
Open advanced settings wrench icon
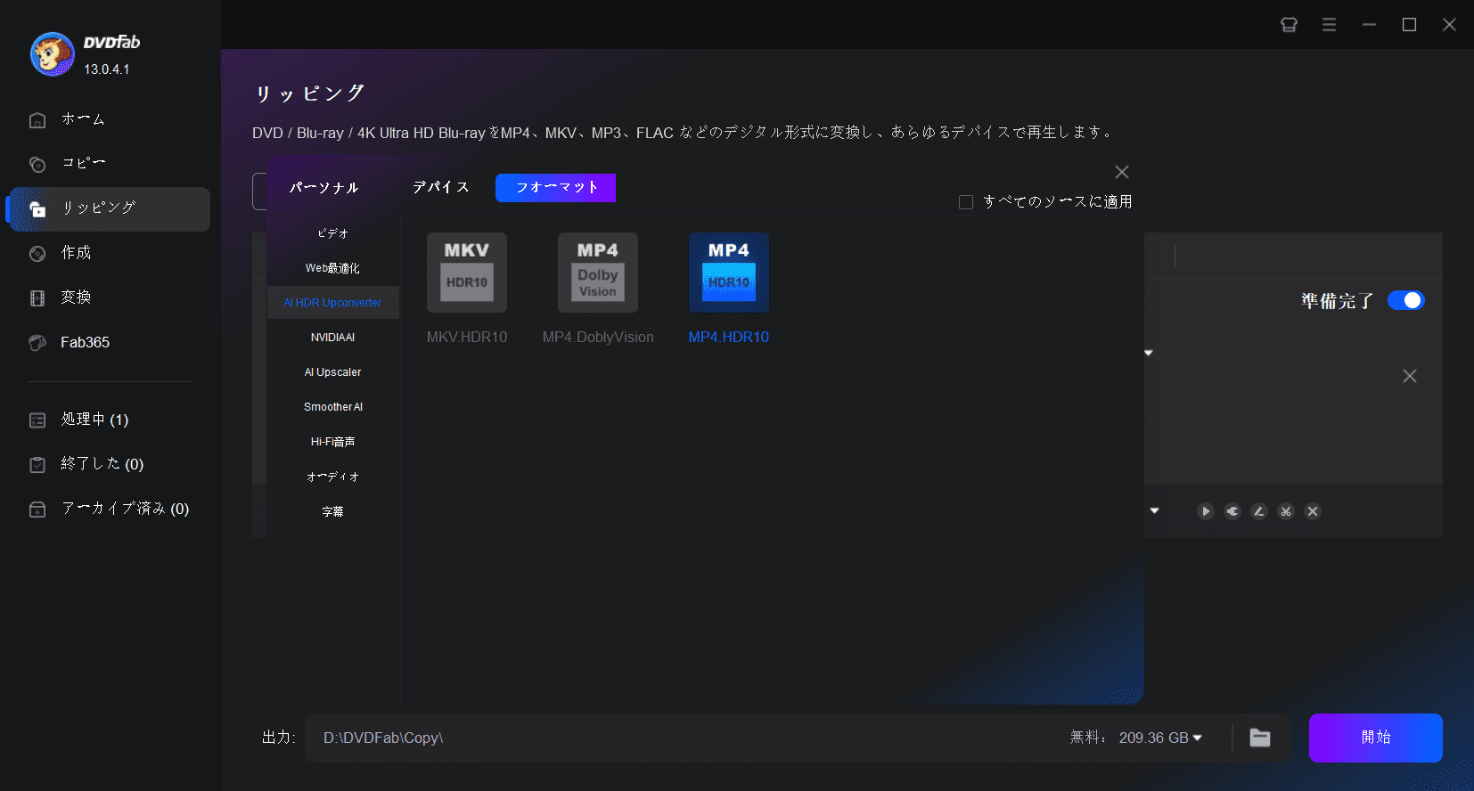[x=1232, y=511]
